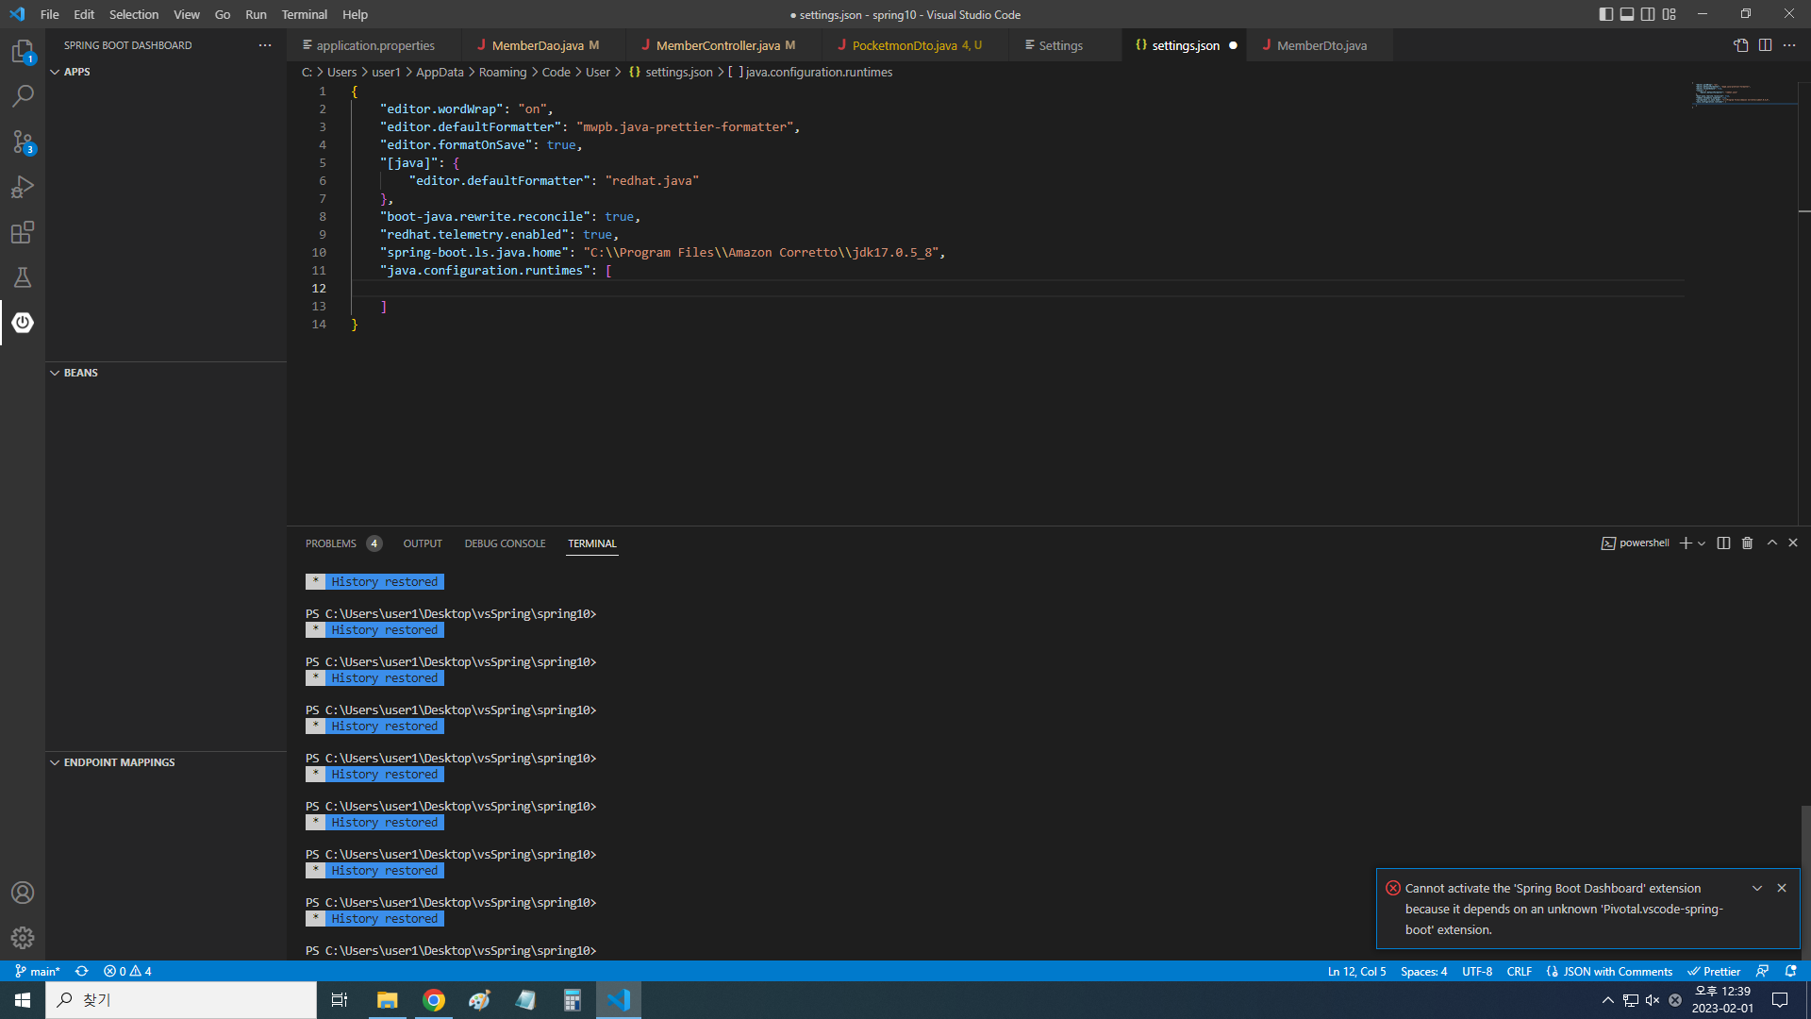Image resolution: width=1811 pixels, height=1019 pixels.
Task: Open Source Control view icon
Action: [23, 142]
